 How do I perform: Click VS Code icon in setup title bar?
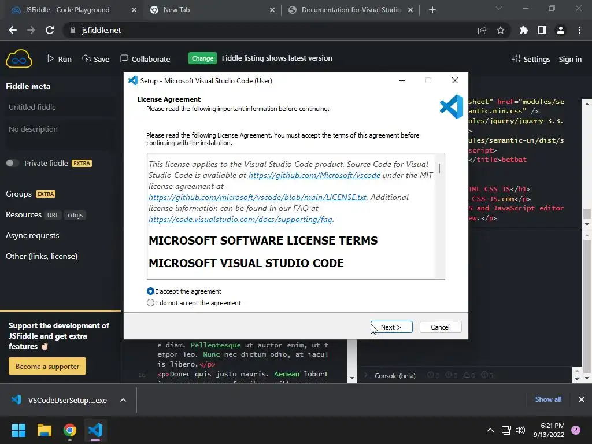pyautogui.click(x=133, y=80)
